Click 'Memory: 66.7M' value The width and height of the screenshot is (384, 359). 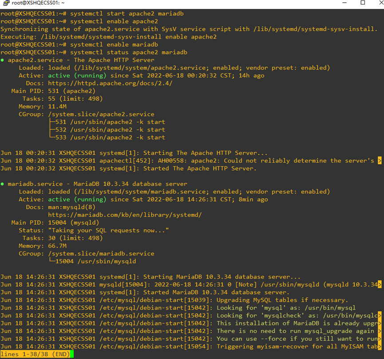pyautogui.click(x=57, y=246)
